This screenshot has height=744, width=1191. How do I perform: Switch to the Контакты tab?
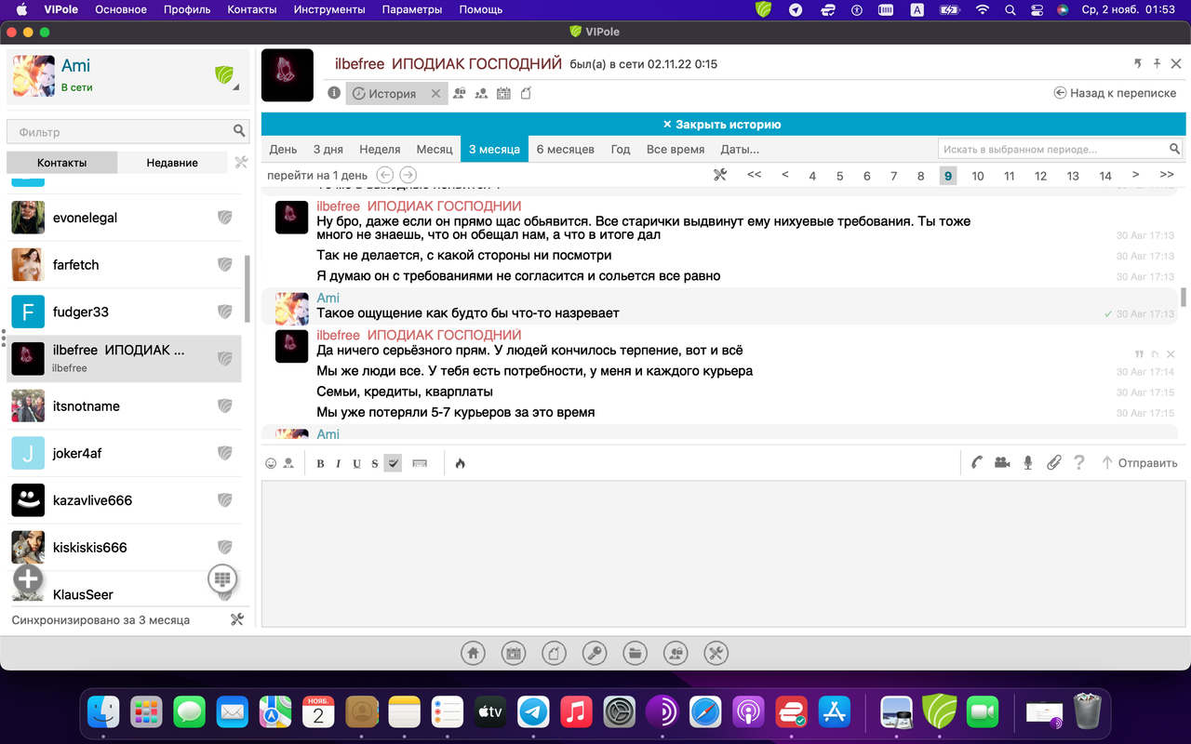(62, 162)
